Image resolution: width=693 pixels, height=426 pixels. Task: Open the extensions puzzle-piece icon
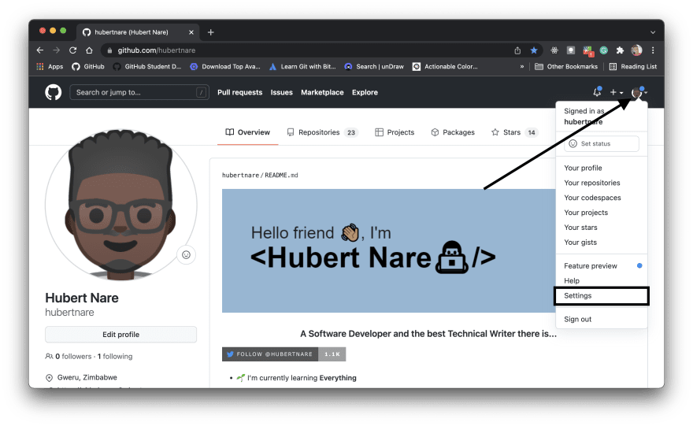click(x=620, y=50)
